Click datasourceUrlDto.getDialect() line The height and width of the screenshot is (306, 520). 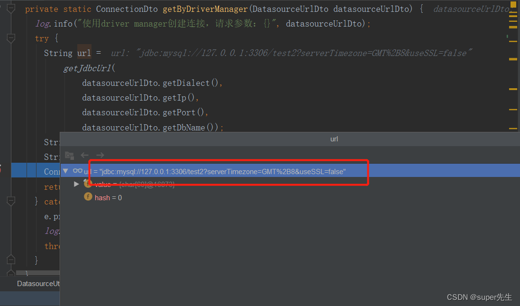[x=152, y=83]
